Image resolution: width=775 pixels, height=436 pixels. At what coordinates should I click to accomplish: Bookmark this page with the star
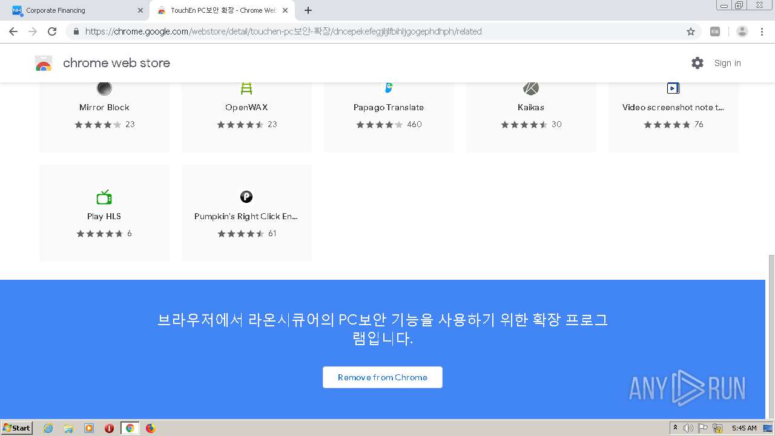(691, 31)
